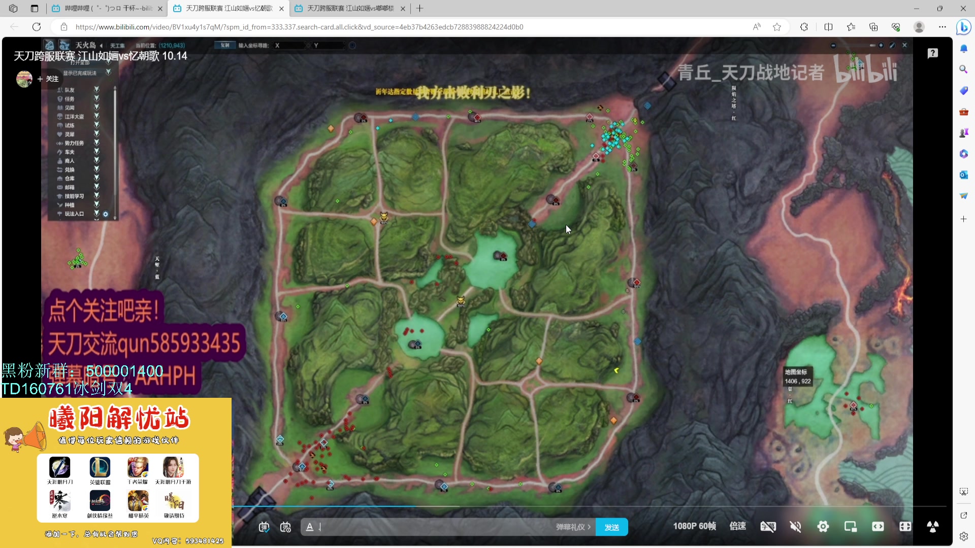
Task: Switch to the 哔哩哔哩 干杯 browser tab
Action: [x=108, y=8]
